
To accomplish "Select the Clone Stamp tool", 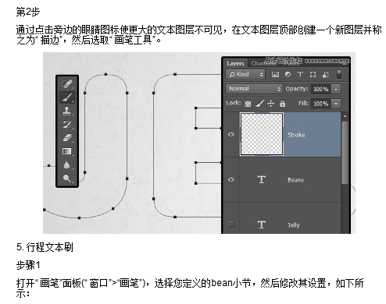I will coord(67,111).
